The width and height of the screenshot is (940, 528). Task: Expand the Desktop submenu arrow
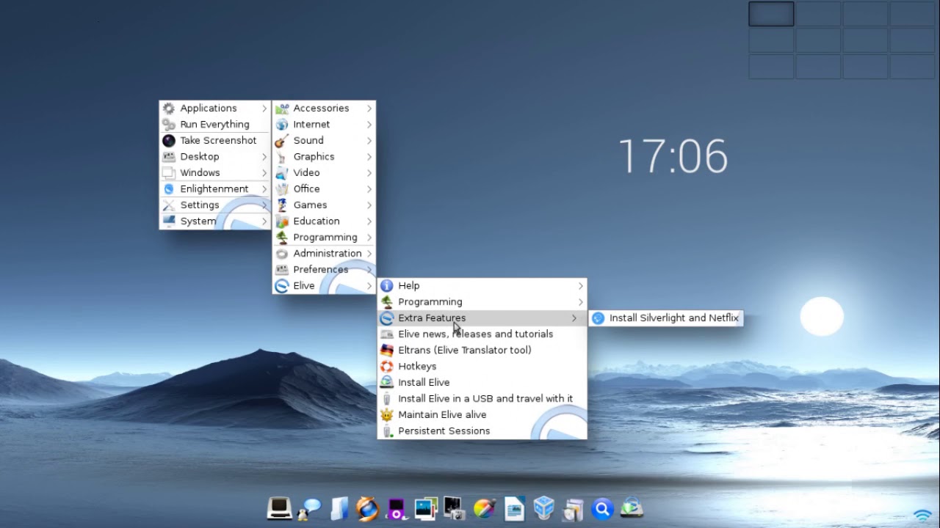coord(264,156)
